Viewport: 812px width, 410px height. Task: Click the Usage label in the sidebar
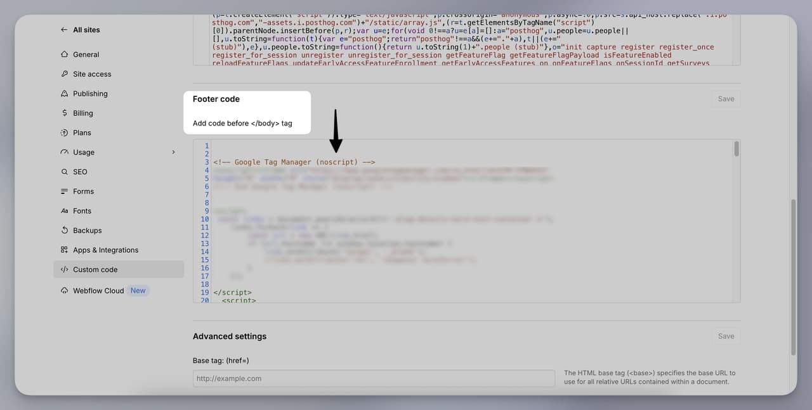coord(84,152)
